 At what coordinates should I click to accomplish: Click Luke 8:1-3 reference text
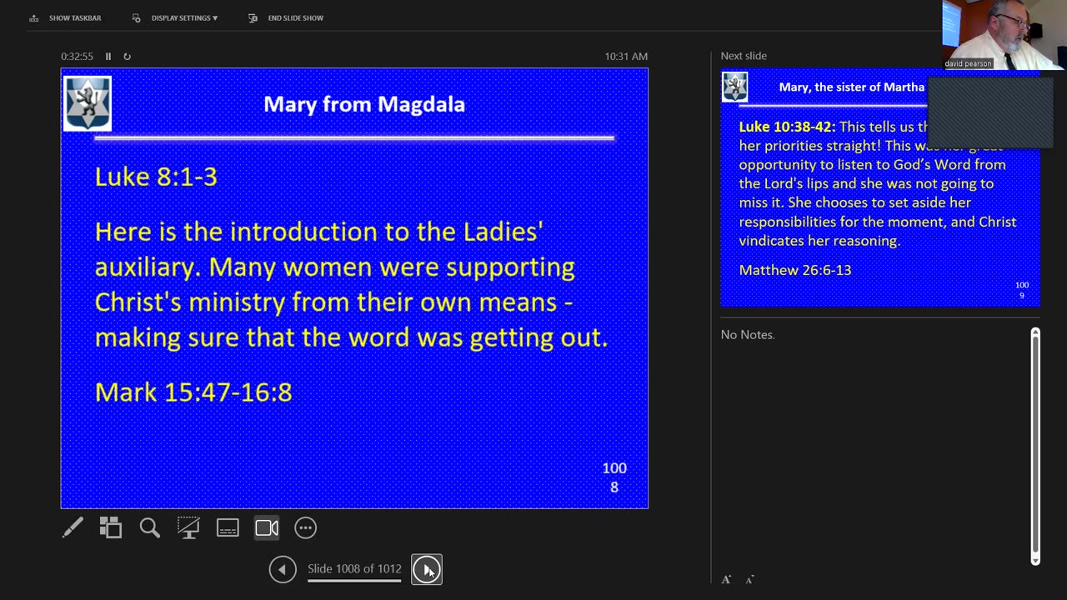156,177
